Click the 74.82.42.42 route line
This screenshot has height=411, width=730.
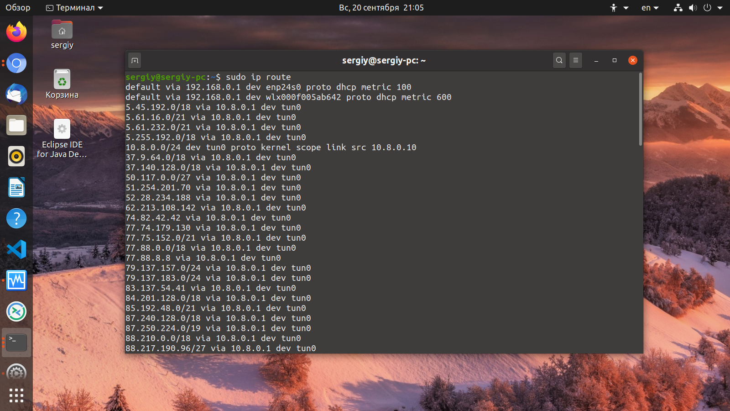click(208, 218)
